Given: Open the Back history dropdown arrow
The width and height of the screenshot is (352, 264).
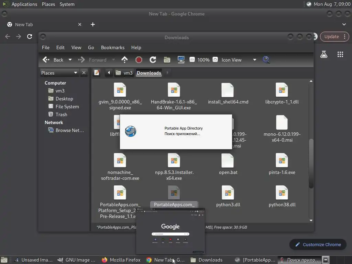Looking at the screenshot, I should click(70, 60).
